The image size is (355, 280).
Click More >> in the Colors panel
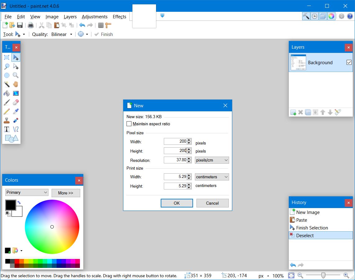pos(66,193)
